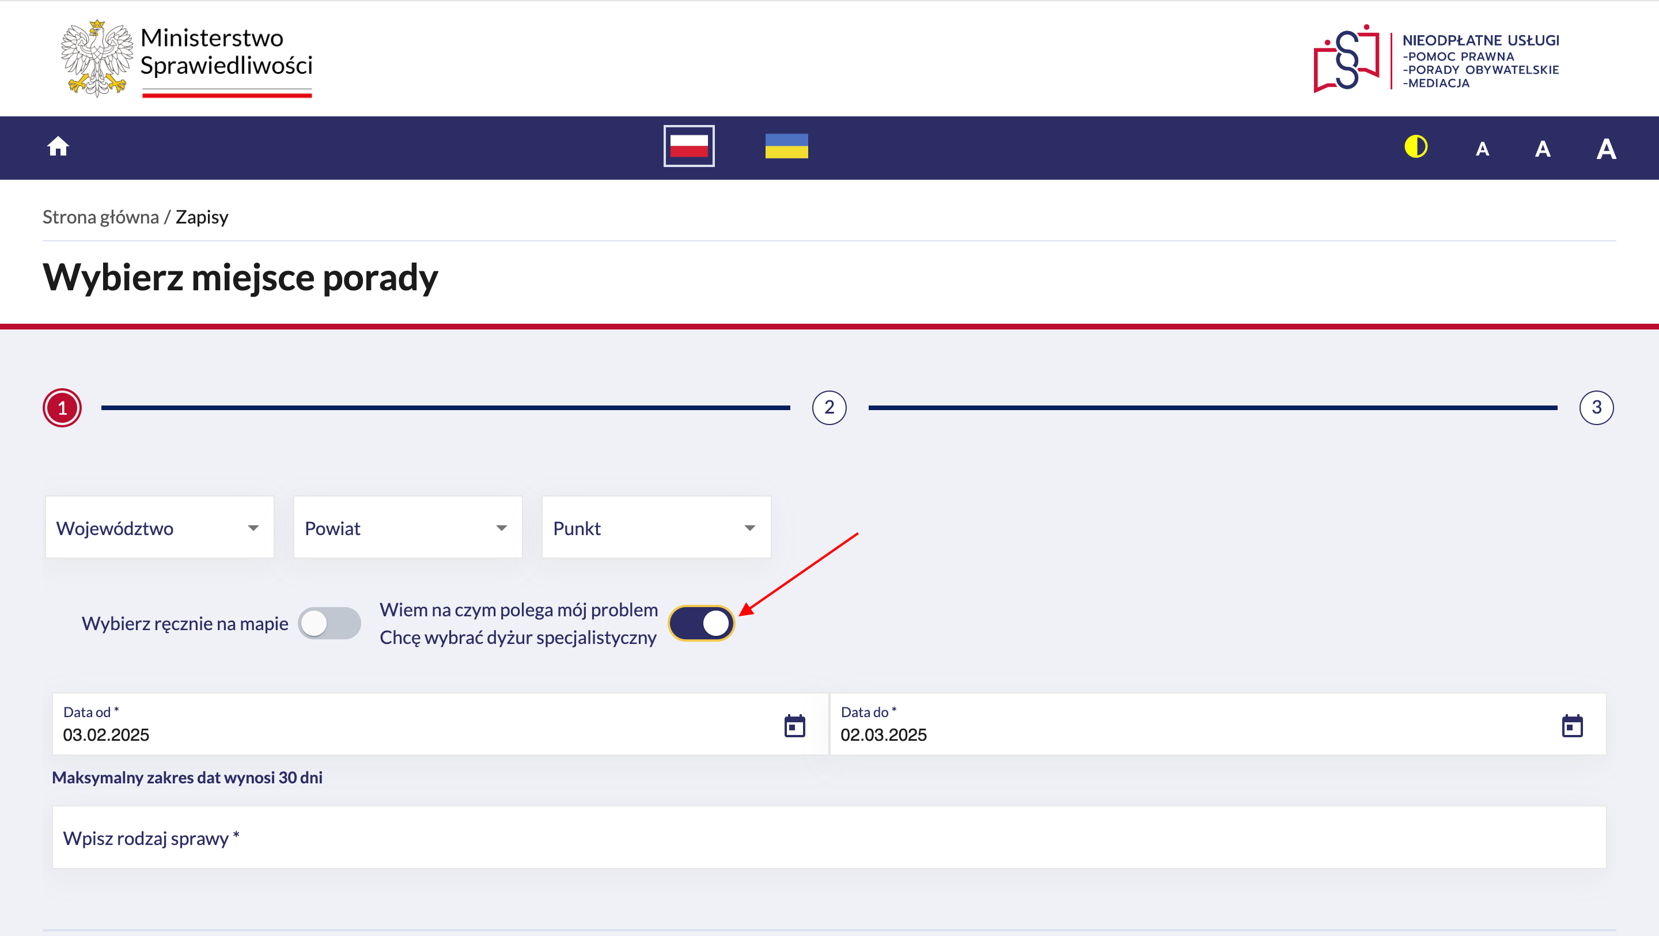Go to step 3 circle
The image size is (1659, 936).
[x=1596, y=408]
